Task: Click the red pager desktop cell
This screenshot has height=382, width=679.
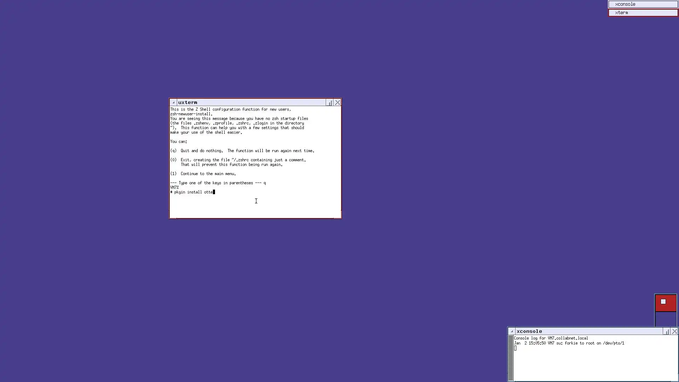Action: [670, 307]
